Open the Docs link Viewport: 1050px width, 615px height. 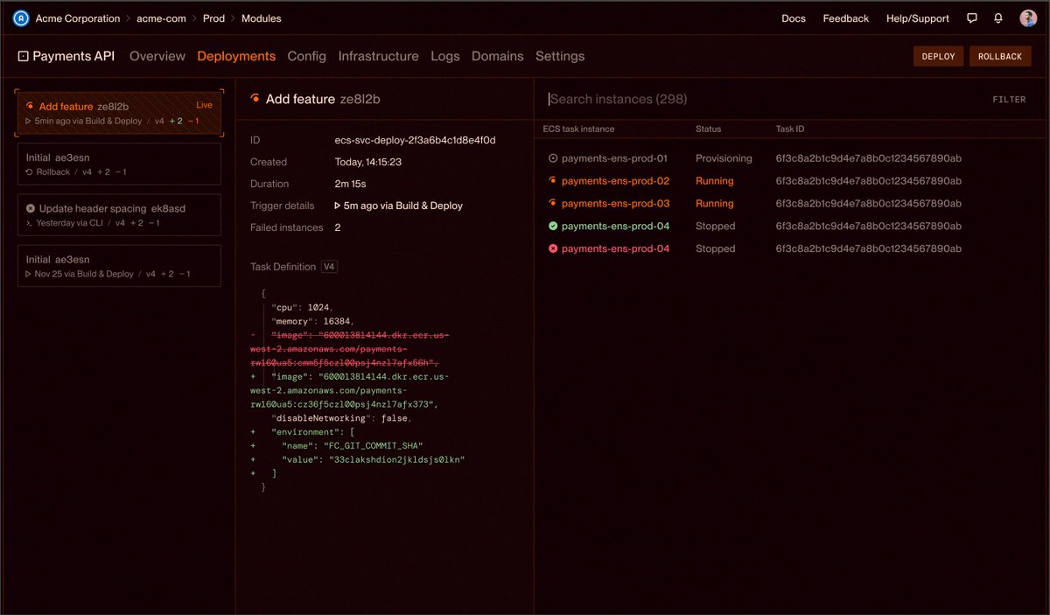click(x=794, y=18)
